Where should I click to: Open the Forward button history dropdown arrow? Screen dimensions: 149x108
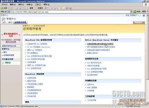click(x=14, y=8)
